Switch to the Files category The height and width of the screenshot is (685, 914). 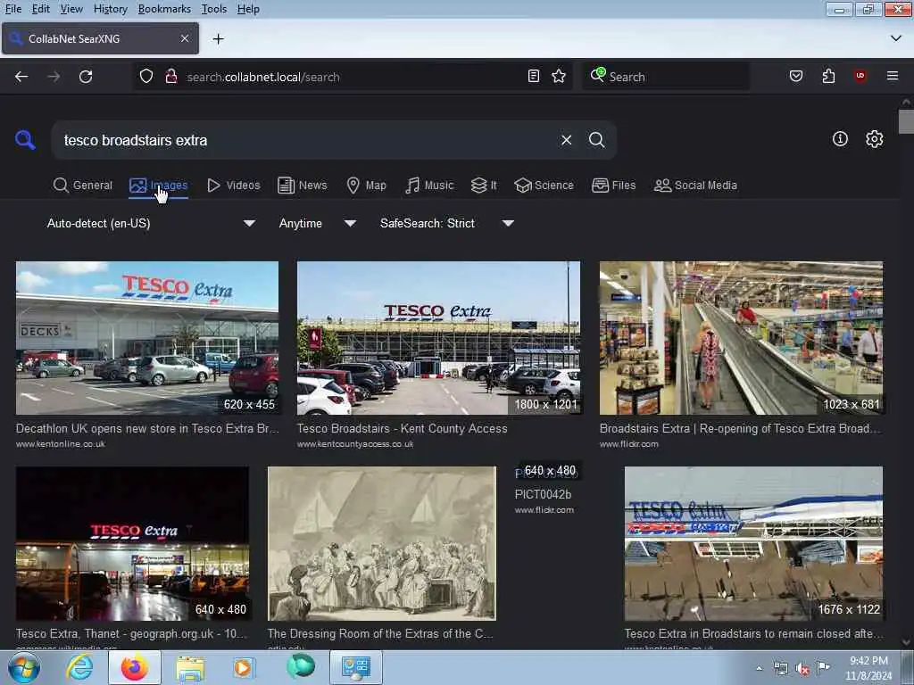(x=614, y=186)
